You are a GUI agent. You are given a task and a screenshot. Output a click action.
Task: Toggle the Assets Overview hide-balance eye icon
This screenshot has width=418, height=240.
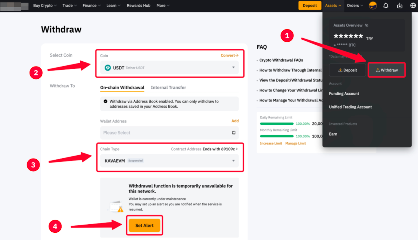coord(367,25)
